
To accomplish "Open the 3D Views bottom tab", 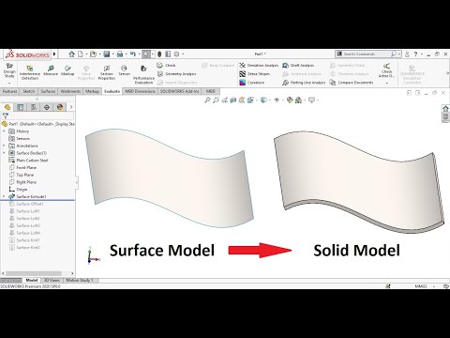I will [52, 281].
